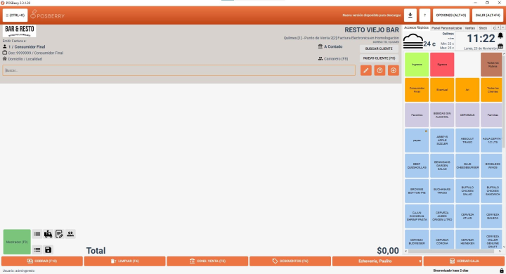
Task: Add BUCHANANS TRAGO product
Action: tap(442, 190)
